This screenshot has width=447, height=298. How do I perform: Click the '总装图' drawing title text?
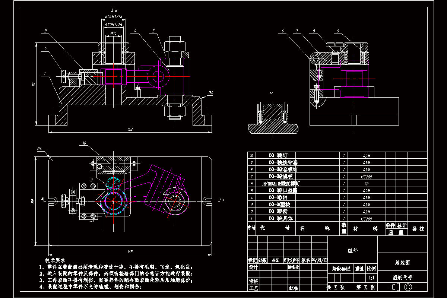pyautogui.click(x=402, y=263)
